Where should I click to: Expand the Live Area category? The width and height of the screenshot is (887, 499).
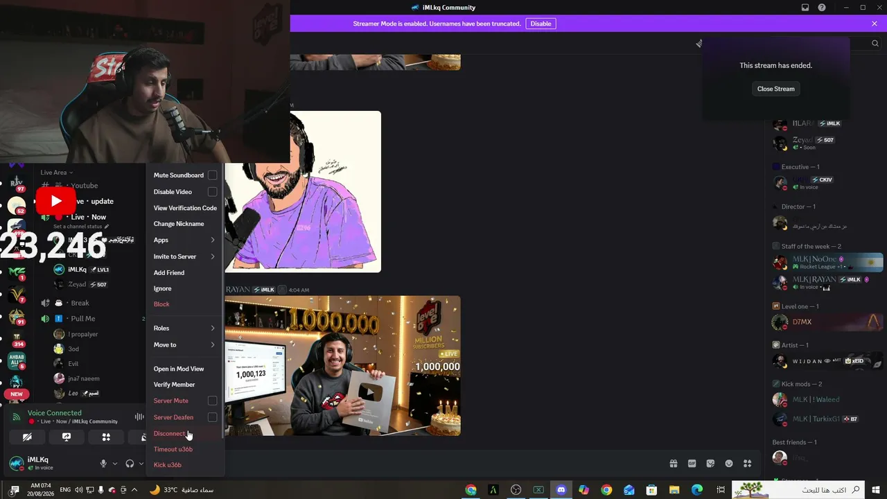point(56,173)
